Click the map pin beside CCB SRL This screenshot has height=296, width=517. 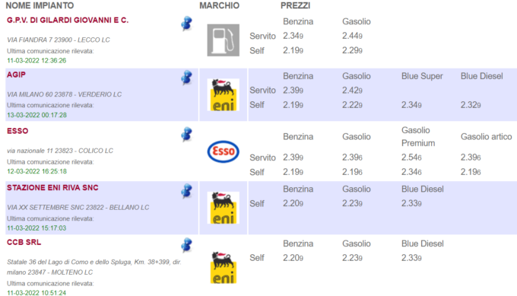tap(186, 245)
